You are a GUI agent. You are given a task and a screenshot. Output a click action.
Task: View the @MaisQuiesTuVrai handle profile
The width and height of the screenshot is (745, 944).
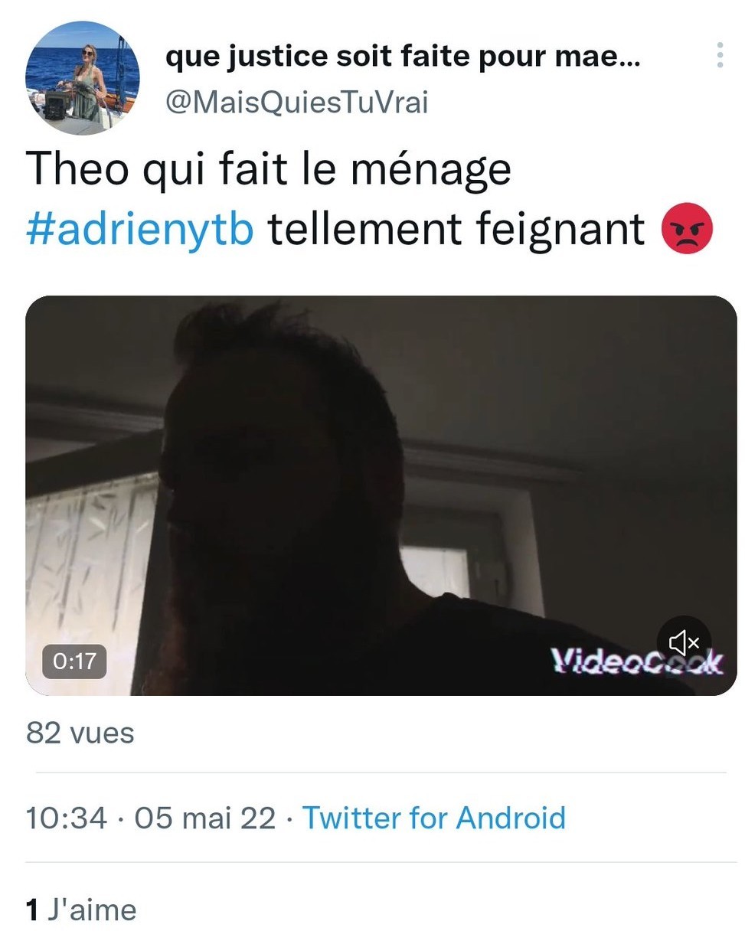tap(297, 102)
